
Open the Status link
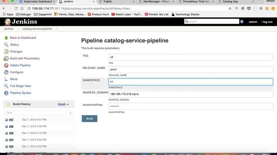[14, 45]
